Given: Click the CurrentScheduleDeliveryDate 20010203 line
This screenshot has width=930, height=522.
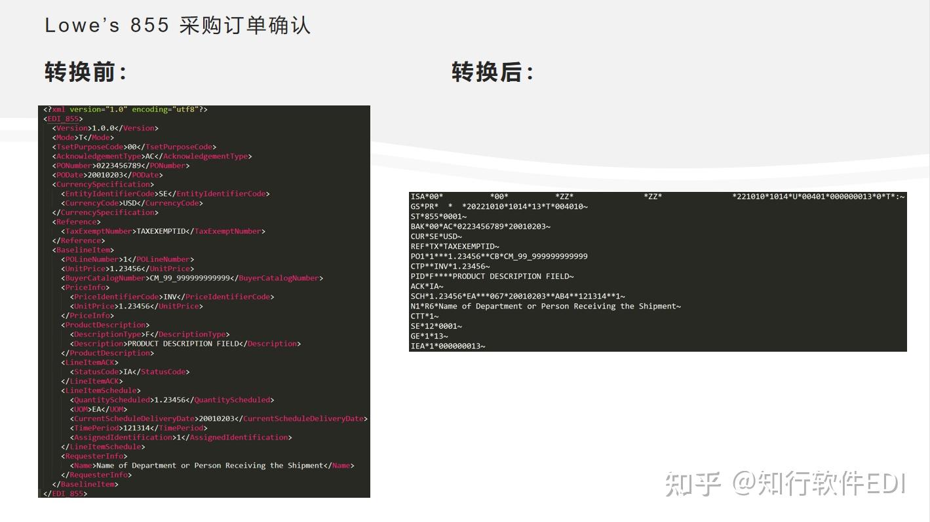Looking at the screenshot, I should 219,419.
